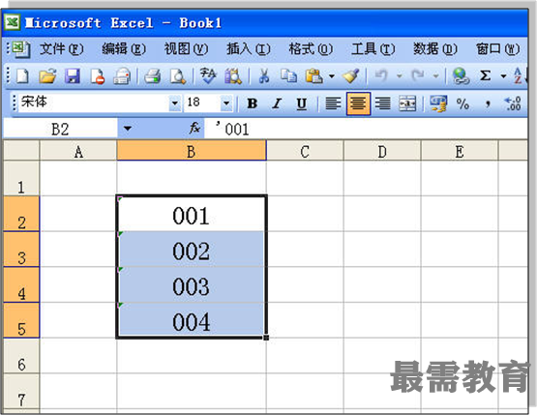Click the Excel icon in title bar
This screenshot has height=415, width=537.
click(x=13, y=22)
